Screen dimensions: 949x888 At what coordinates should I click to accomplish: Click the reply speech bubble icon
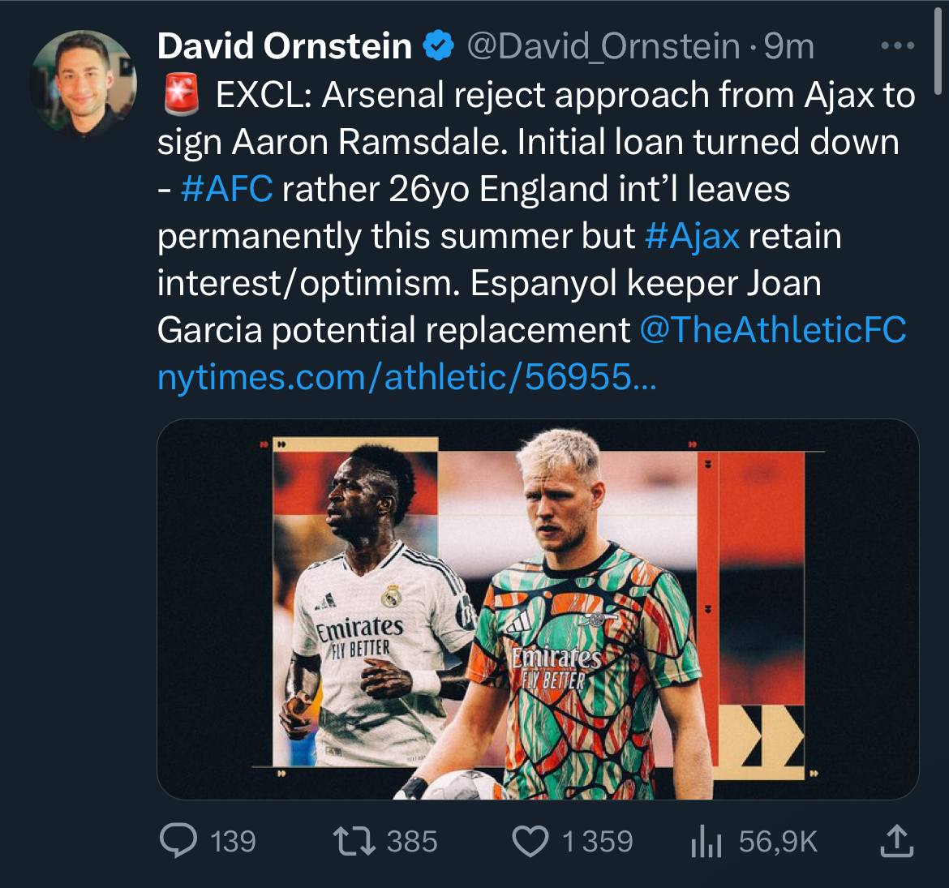pyautogui.click(x=178, y=841)
